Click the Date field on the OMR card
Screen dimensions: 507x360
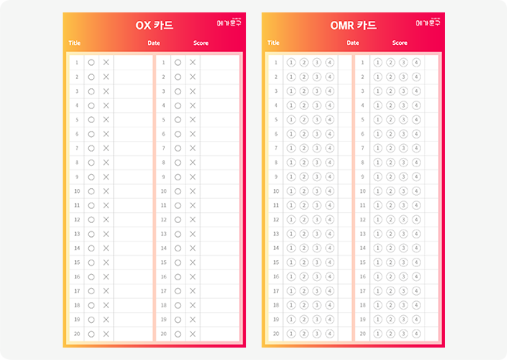pos(353,43)
